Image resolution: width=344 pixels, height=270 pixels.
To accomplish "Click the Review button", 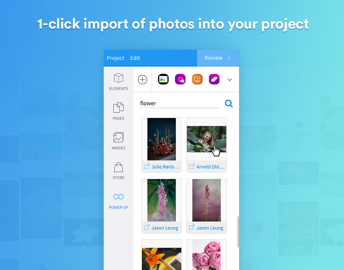I will coord(218,58).
